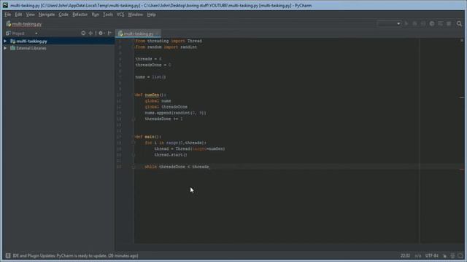This screenshot has height=262, width=467.
Task: Click the grid icon left of the search magnifier
Action: click(x=449, y=24)
